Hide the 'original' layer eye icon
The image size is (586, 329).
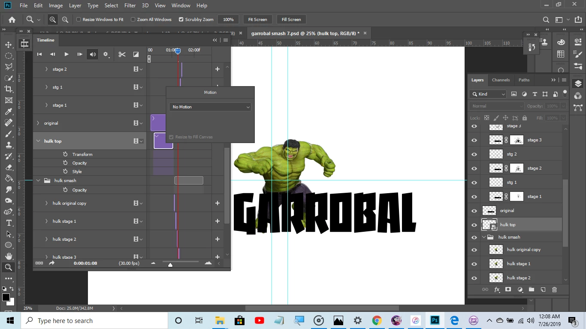click(x=474, y=210)
